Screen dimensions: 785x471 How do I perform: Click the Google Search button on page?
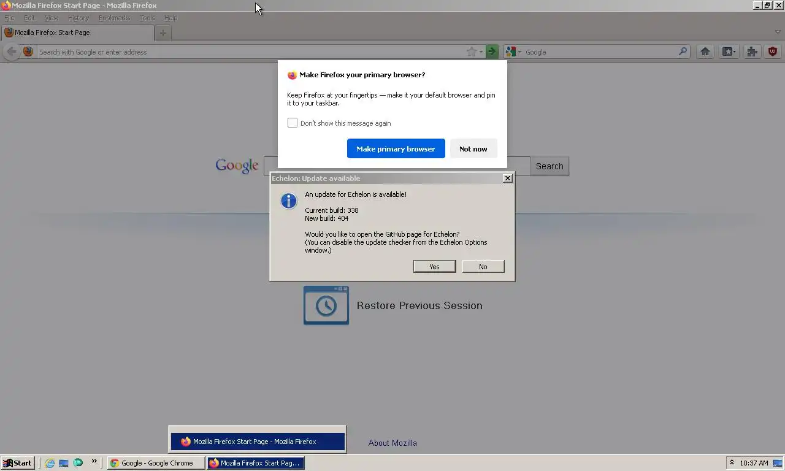pyautogui.click(x=549, y=166)
